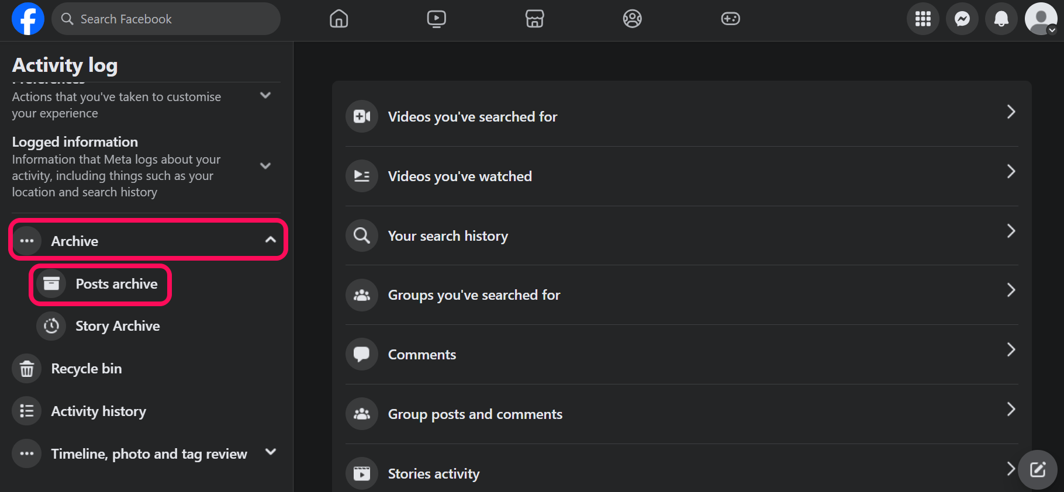
Task: Open the account profile menu
Action: (1041, 19)
